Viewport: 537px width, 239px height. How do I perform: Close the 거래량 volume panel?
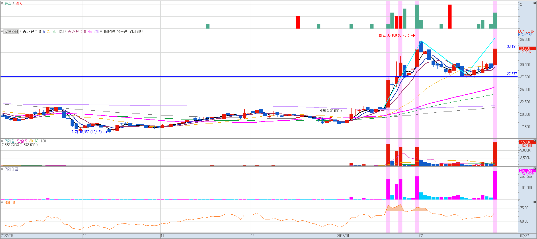click(x=535, y=141)
